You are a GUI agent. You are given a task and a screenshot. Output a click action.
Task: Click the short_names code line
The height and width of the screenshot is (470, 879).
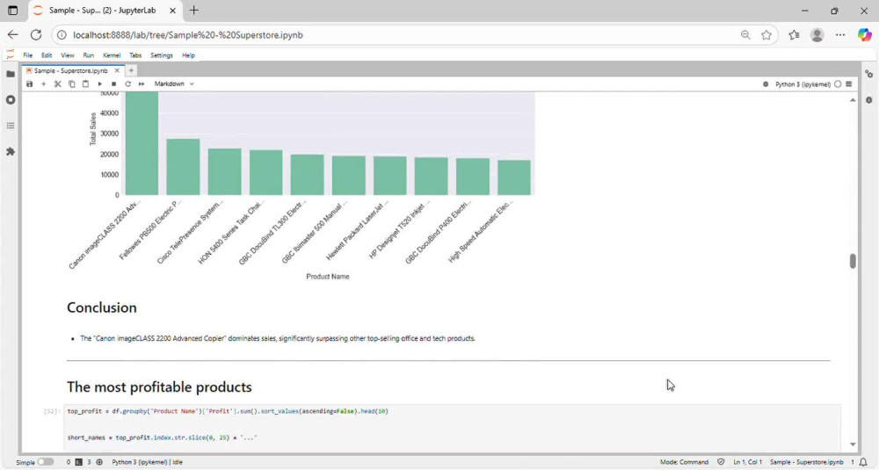tap(162, 437)
